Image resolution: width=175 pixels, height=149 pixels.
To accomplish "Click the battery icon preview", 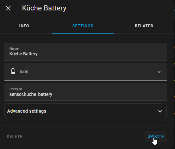I will pyautogui.click(x=13, y=71).
